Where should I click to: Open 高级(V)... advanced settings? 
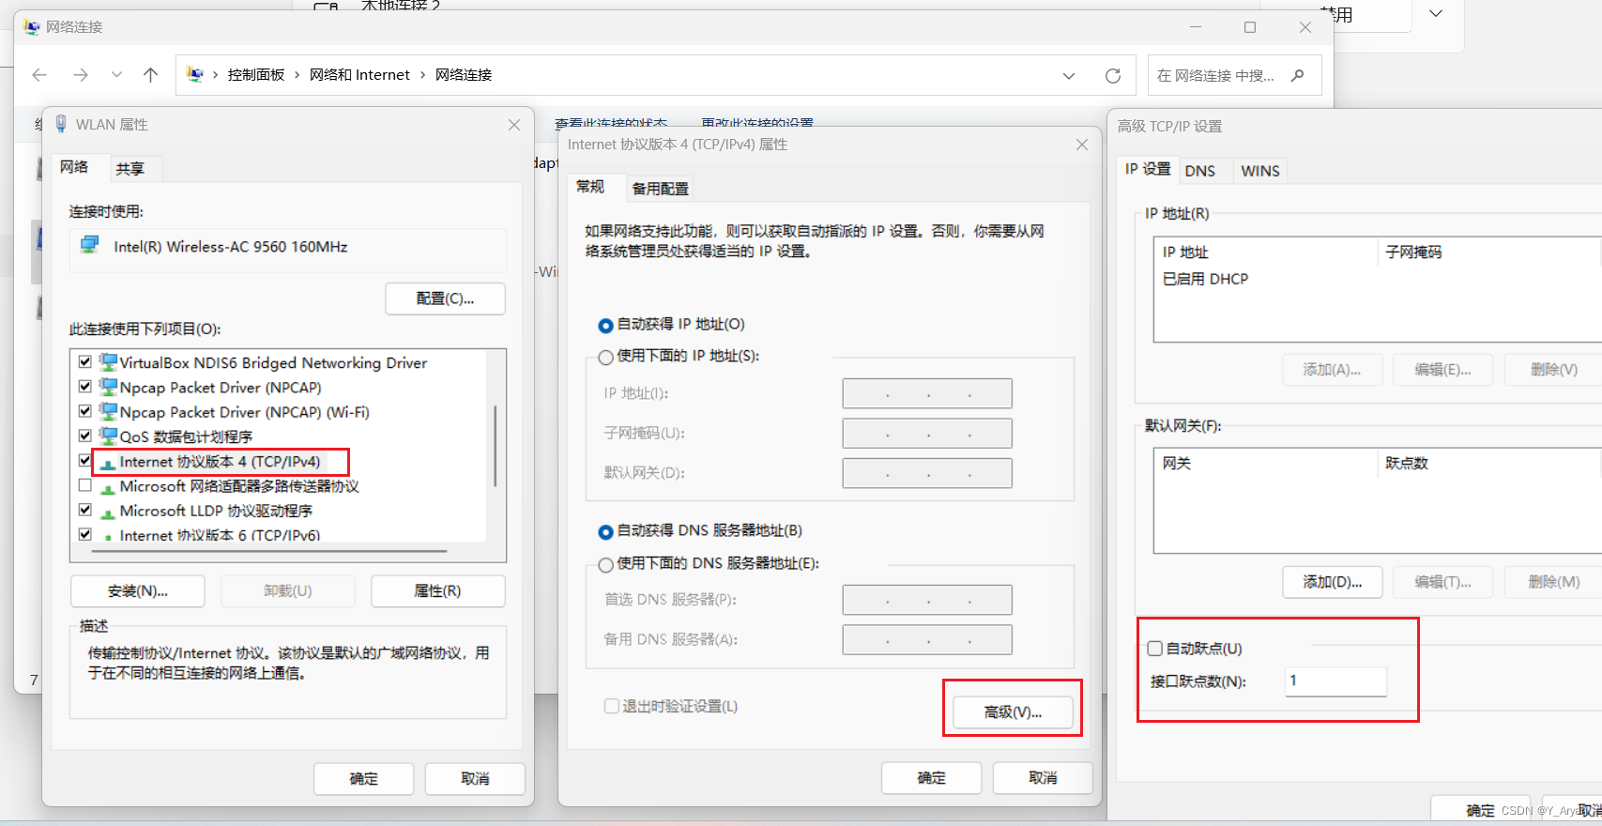click(x=1013, y=712)
